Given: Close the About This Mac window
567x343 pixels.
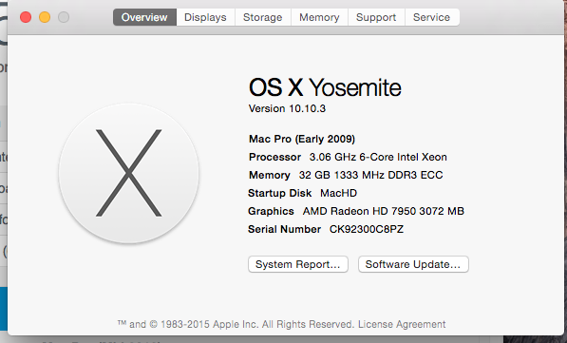Looking at the screenshot, I should [26, 17].
